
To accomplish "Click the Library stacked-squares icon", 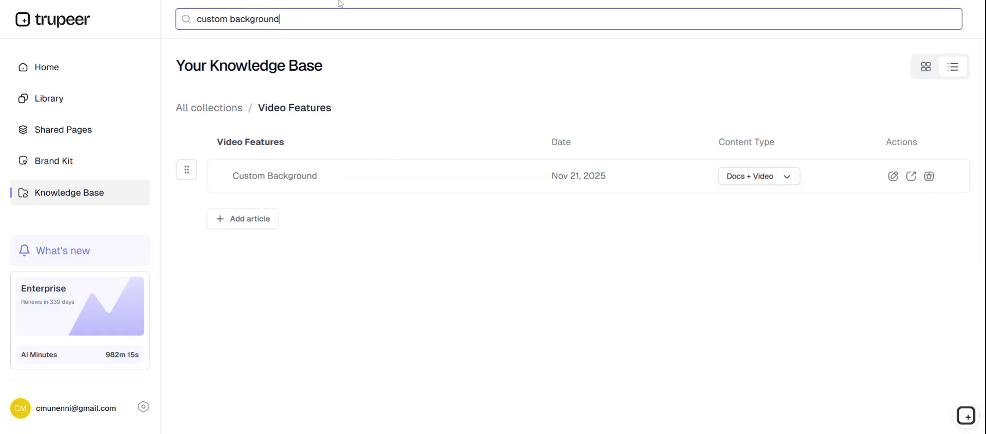I will click(23, 98).
